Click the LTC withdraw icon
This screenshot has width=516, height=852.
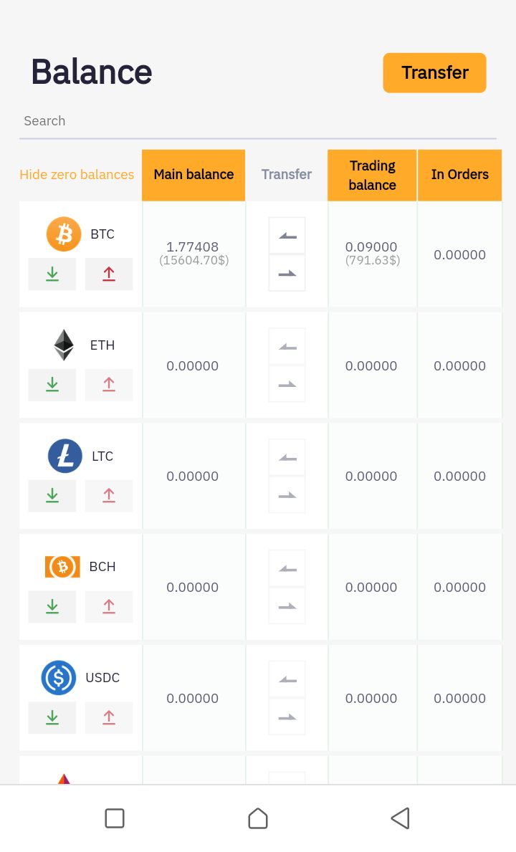[x=109, y=495]
